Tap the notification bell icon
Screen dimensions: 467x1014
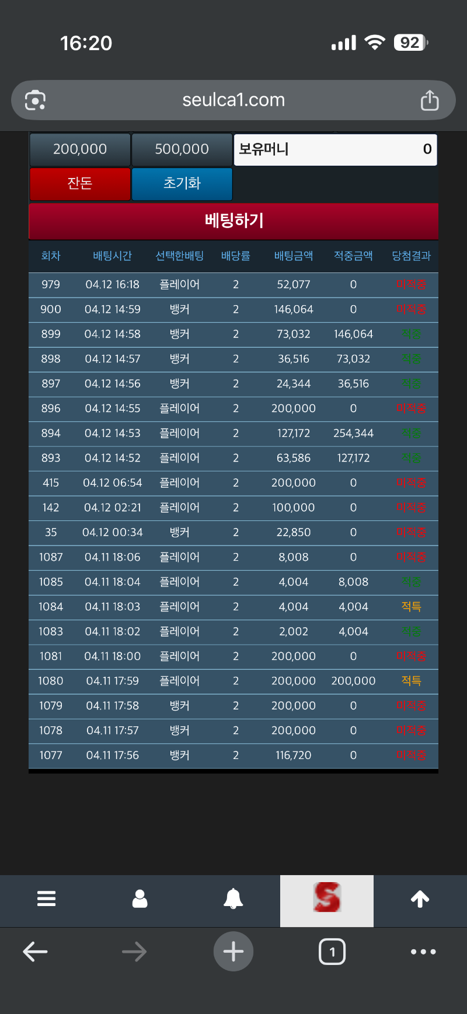click(233, 898)
